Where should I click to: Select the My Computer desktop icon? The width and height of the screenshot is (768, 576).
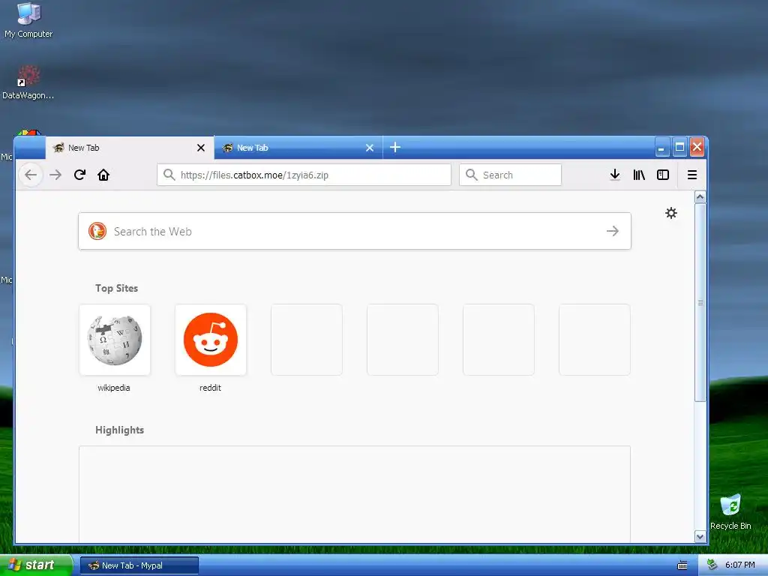tap(28, 20)
